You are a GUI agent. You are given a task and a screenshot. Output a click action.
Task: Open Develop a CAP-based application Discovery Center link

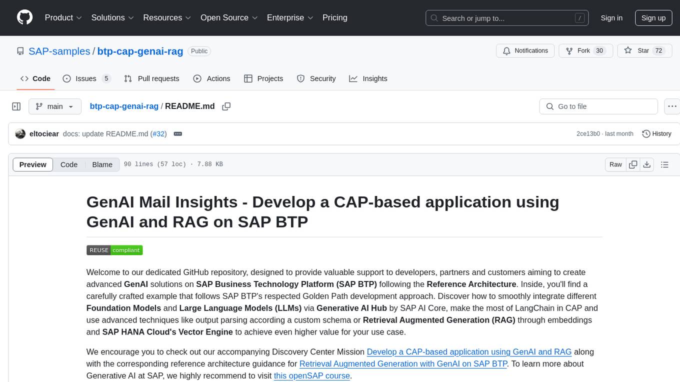[469, 352]
